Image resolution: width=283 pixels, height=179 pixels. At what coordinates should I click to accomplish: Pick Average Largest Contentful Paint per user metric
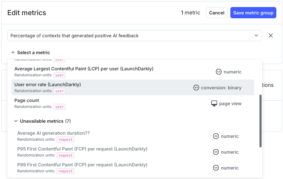click(84, 69)
